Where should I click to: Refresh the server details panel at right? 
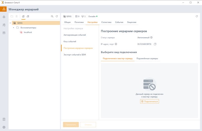pos(197,16)
